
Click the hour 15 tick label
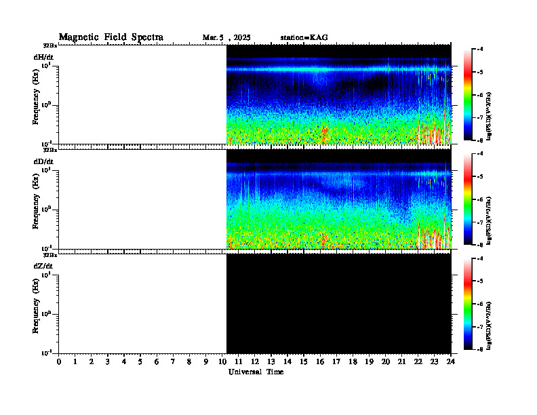[x=304, y=362]
